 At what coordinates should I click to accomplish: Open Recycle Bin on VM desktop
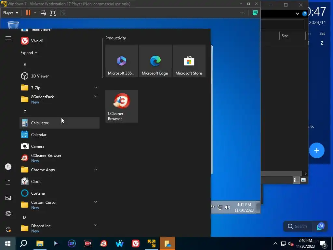pyautogui.click(x=13, y=25)
